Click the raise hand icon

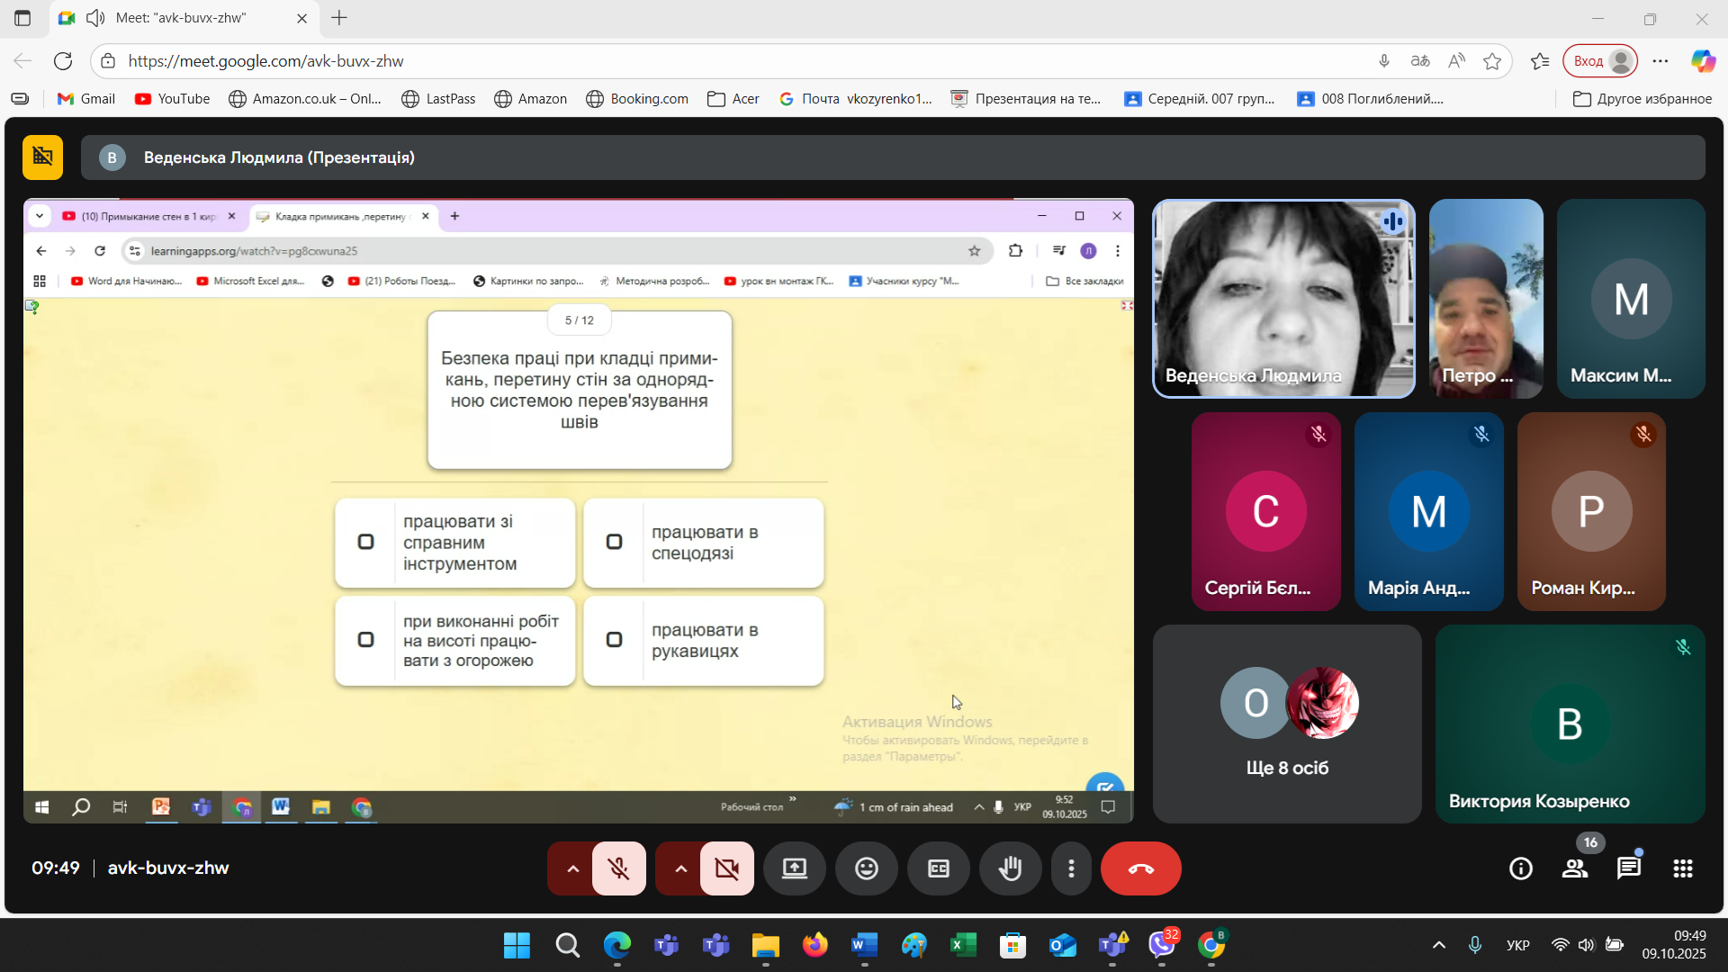pyautogui.click(x=1010, y=868)
